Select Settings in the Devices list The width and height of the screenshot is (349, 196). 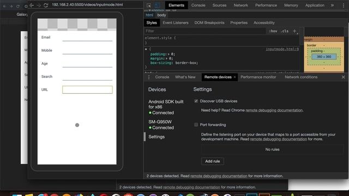[x=157, y=137]
